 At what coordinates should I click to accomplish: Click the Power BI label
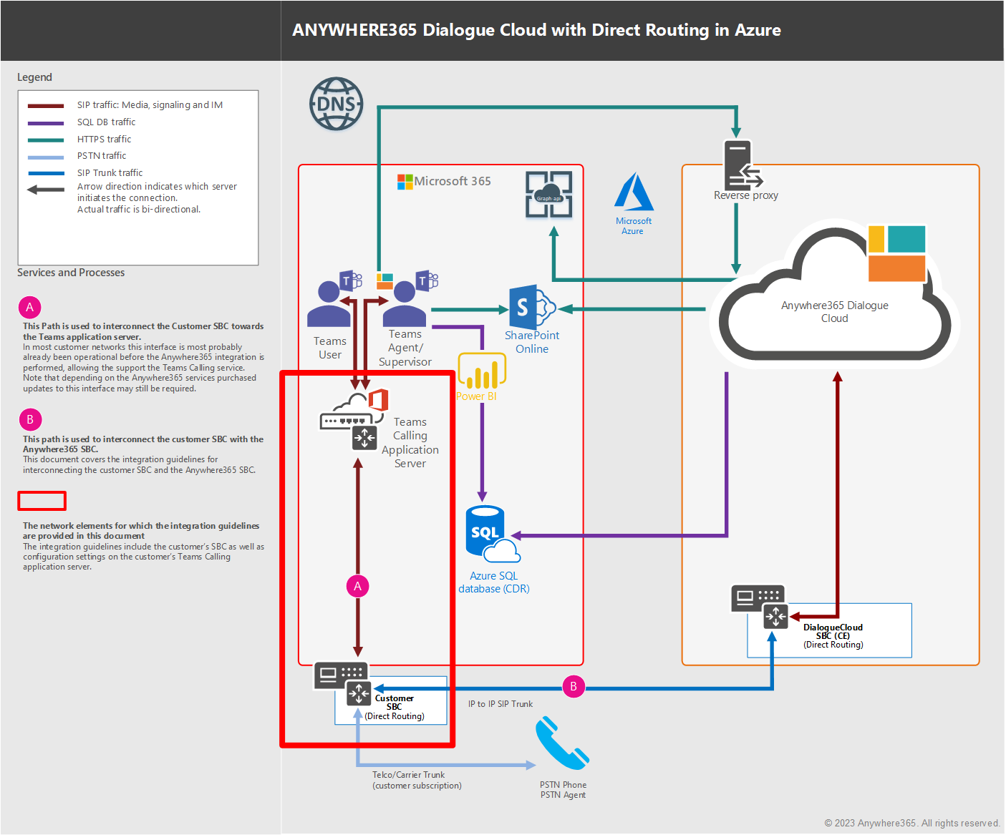point(476,396)
